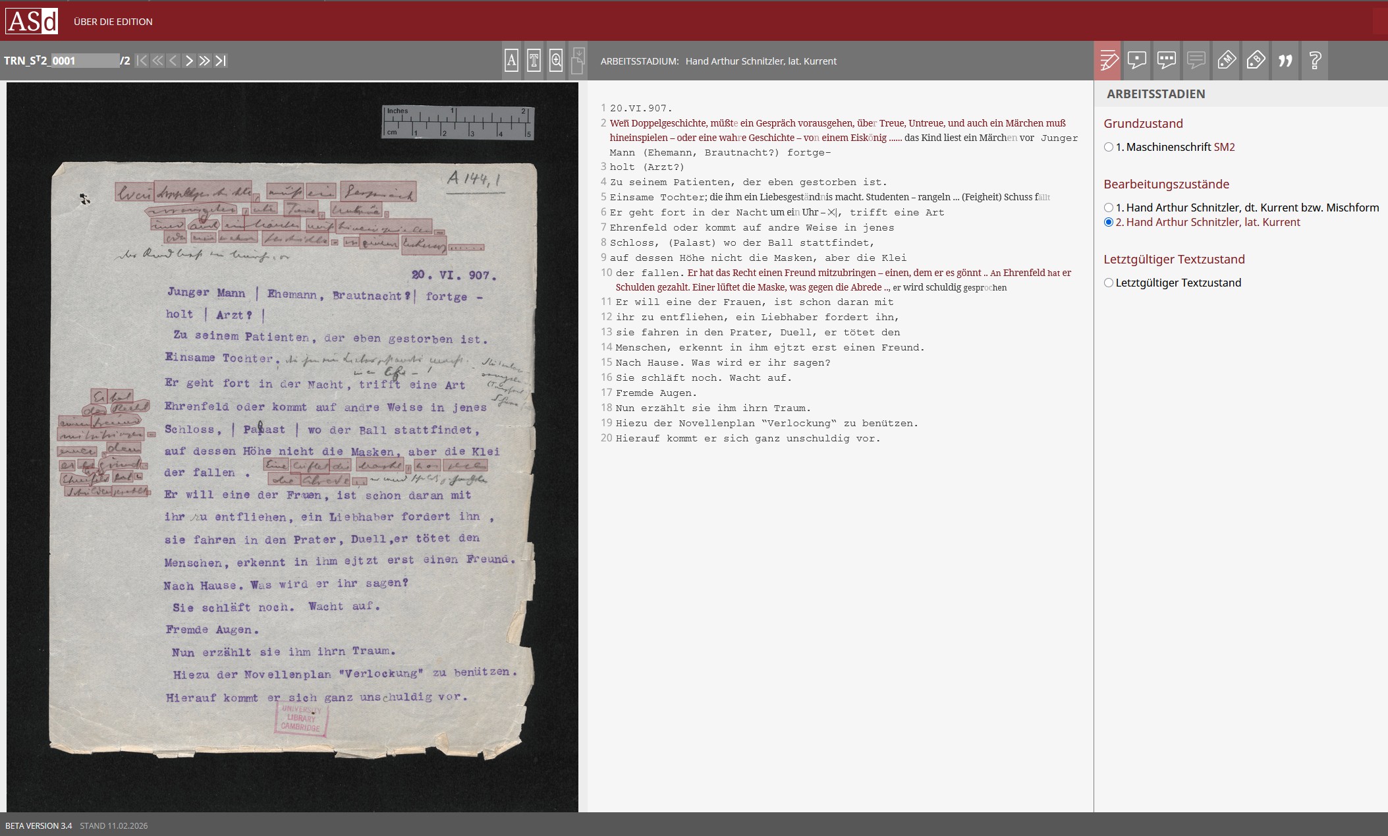Open the Arbeitsstadien pencil-and-lines panel icon

(1109, 61)
